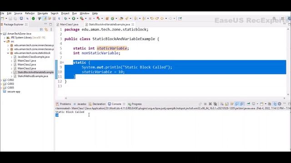Click the New Java Package icon

tap(107, 19)
